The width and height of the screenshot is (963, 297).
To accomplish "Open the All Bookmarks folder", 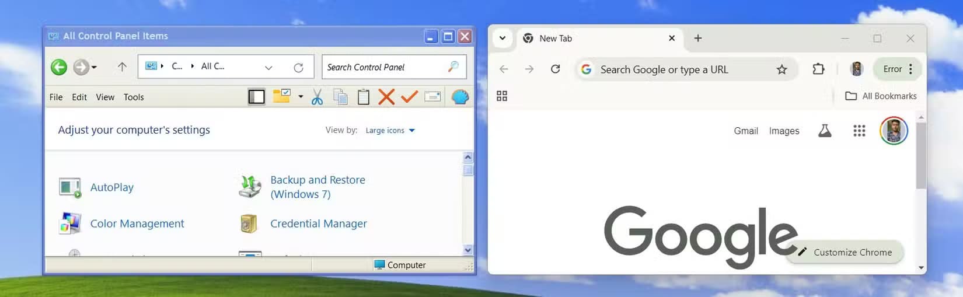I will (x=881, y=96).
